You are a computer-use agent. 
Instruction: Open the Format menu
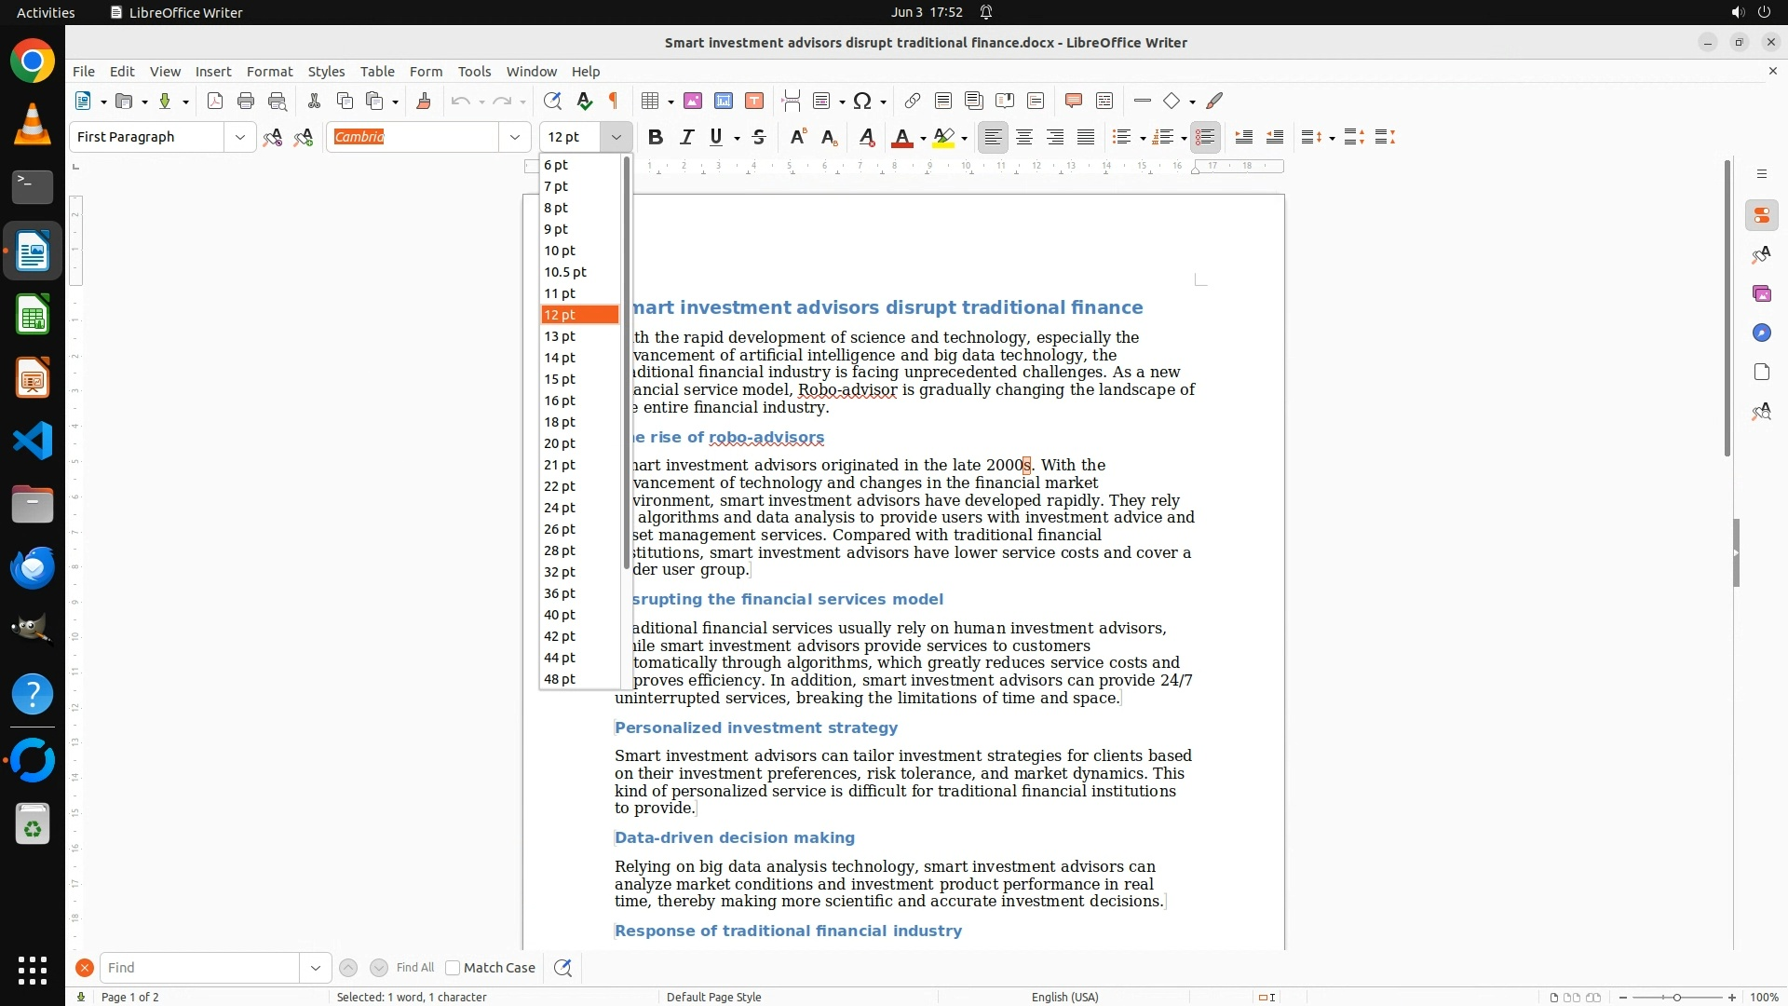pos(269,72)
